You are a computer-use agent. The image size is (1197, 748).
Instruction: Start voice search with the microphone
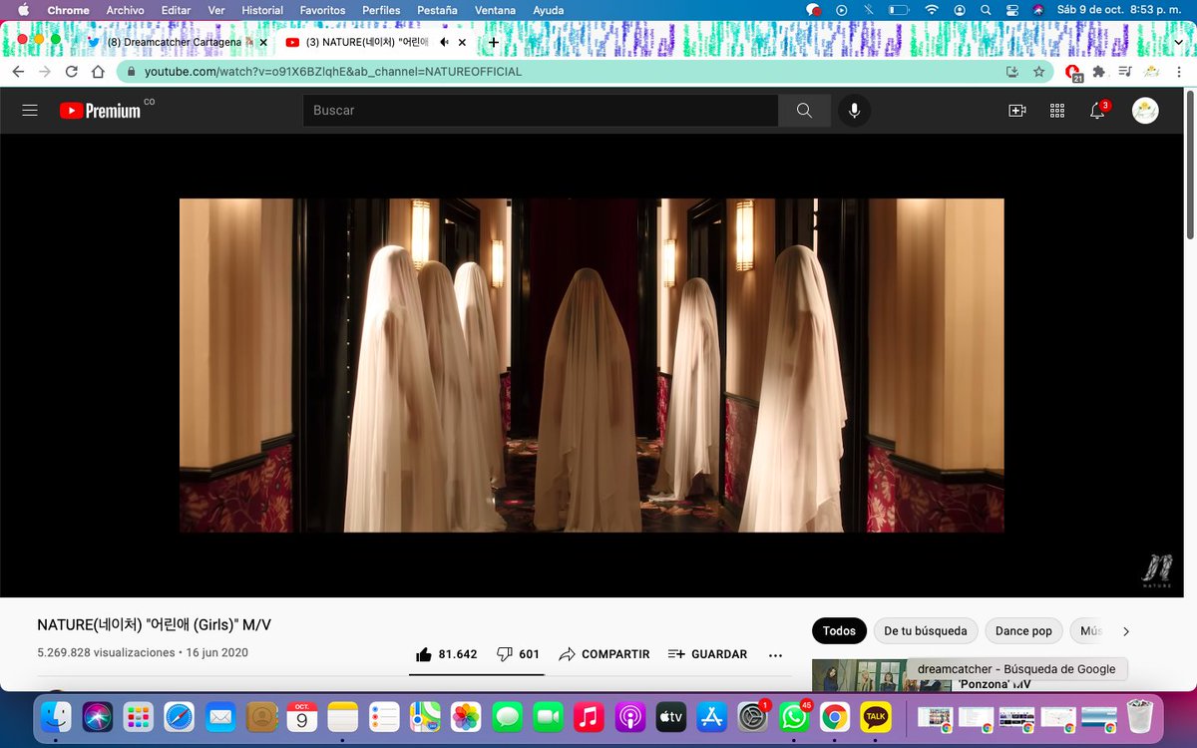[x=854, y=111]
